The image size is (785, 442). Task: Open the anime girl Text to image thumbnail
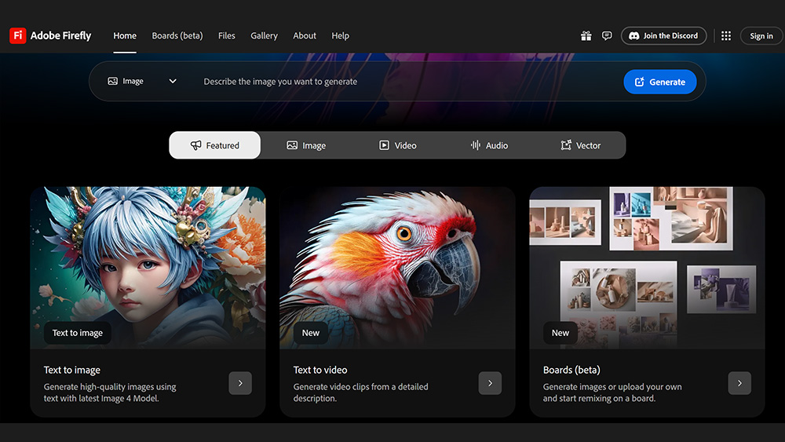click(x=148, y=268)
